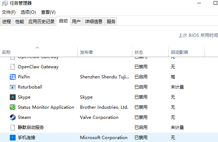Click Status Monitor Application's 已禁用 status
Image resolution: width=218 pixels, height=142 pixels.
coord(141,107)
